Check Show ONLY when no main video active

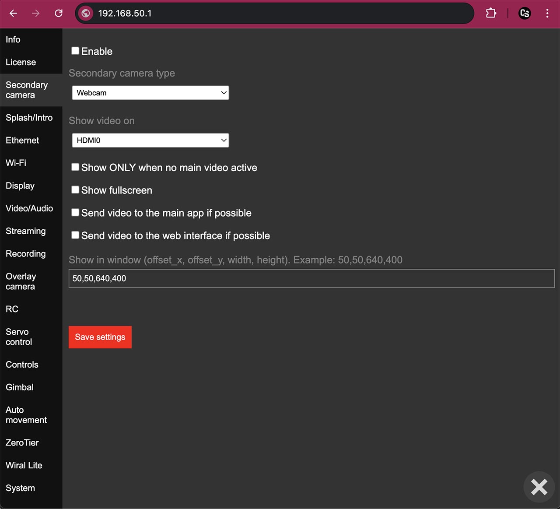pos(75,167)
